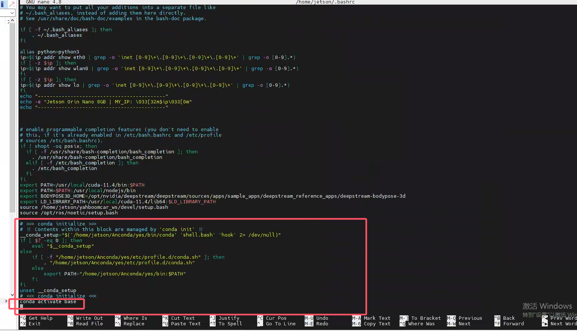Place cursor on 'conda activate base' line

point(48,301)
